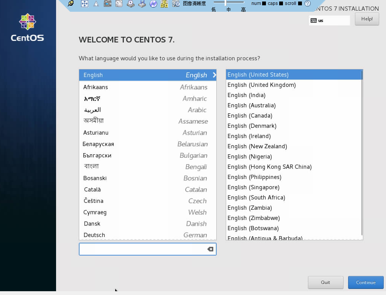Select English (Australia) locale
Viewport: 386px width, 295px height.
294,105
